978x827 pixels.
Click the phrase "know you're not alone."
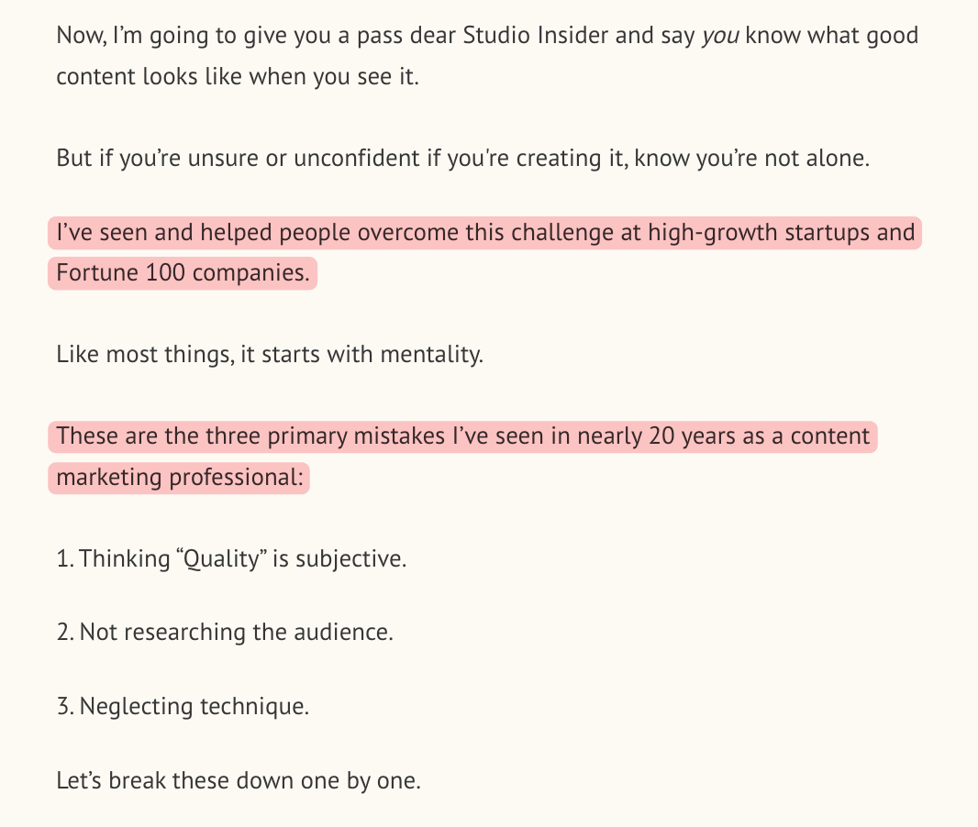click(x=751, y=159)
